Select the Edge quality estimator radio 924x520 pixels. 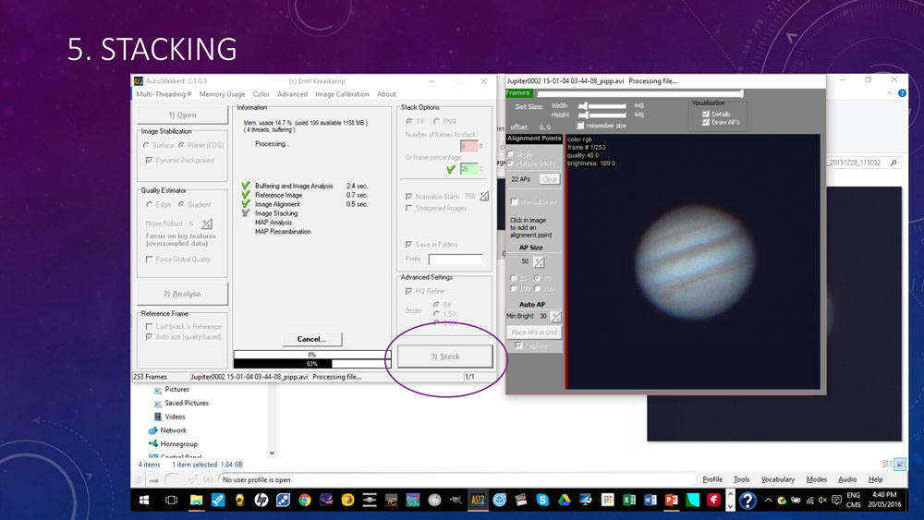coord(149,204)
